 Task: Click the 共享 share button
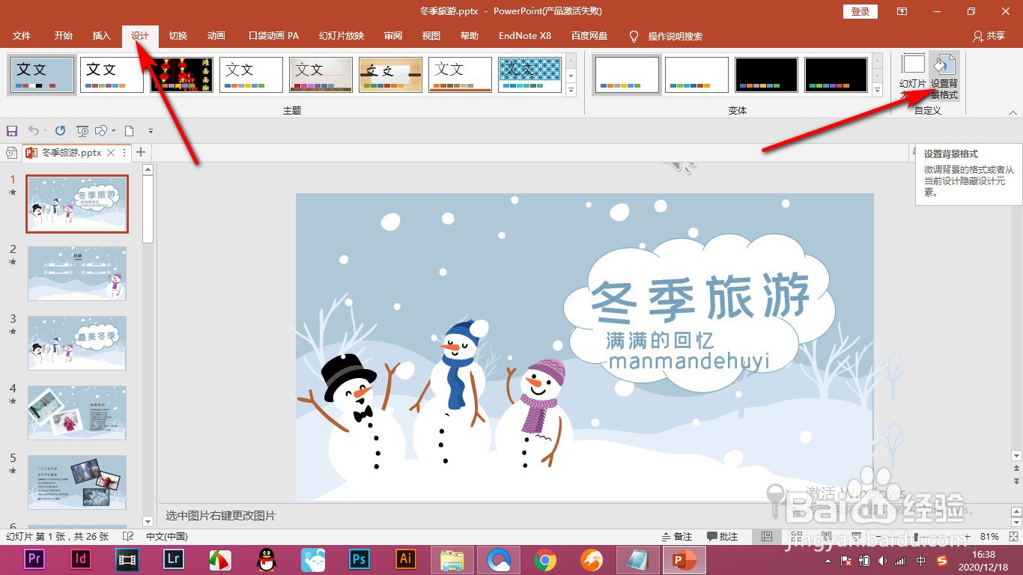[989, 36]
